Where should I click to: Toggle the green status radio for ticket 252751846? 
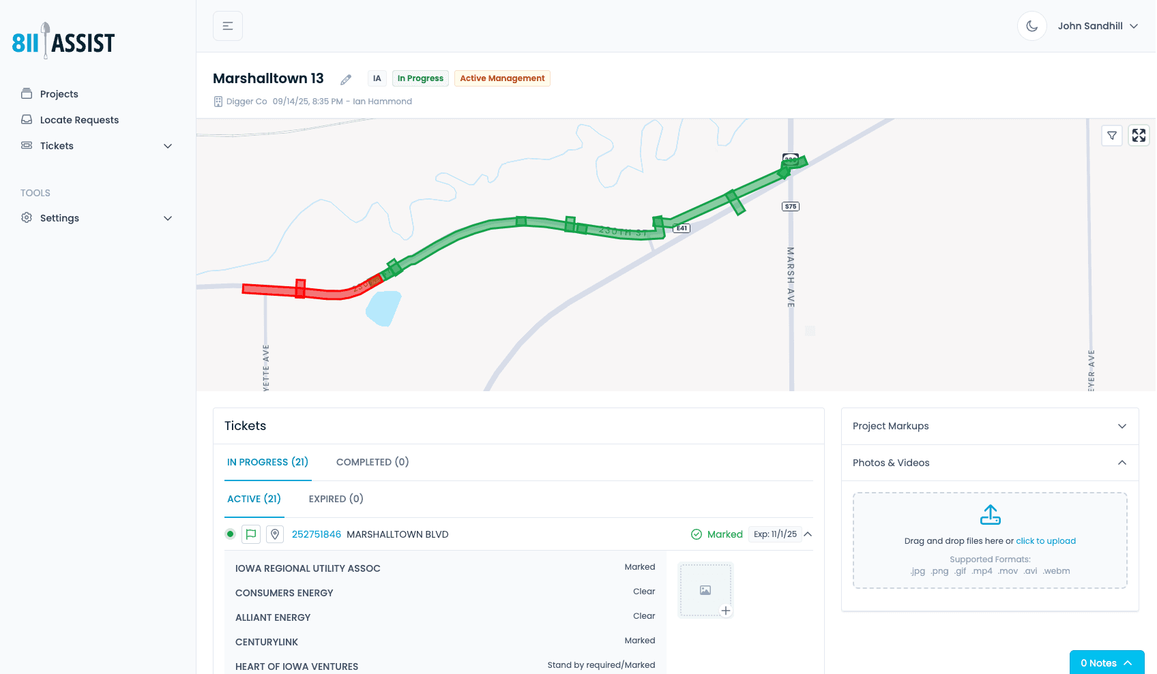click(230, 534)
